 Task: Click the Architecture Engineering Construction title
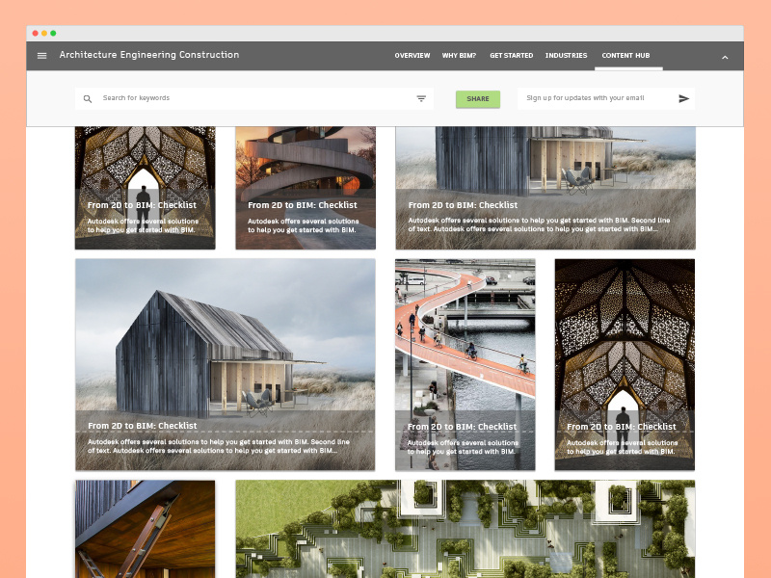tap(149, 55)
